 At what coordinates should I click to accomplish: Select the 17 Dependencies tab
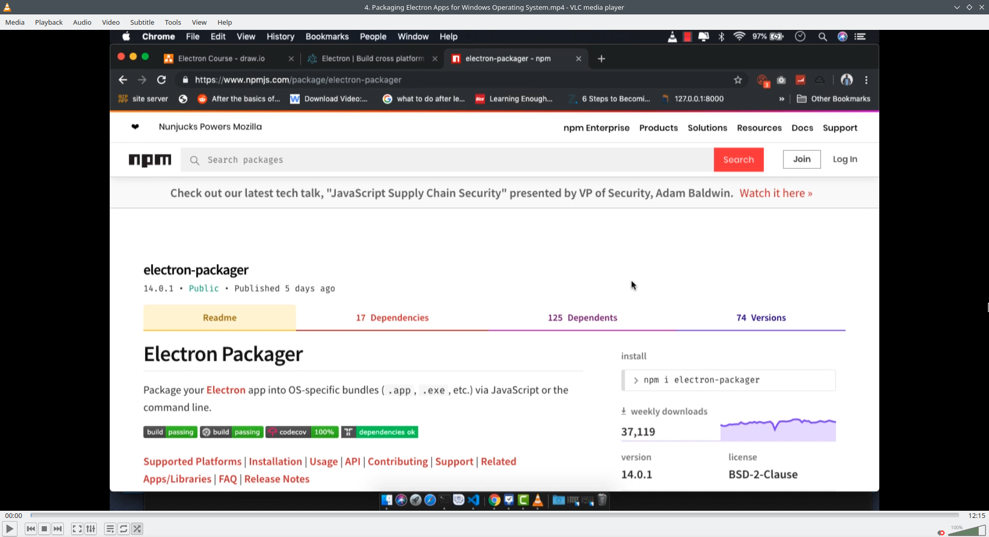(x=392, y=318)
